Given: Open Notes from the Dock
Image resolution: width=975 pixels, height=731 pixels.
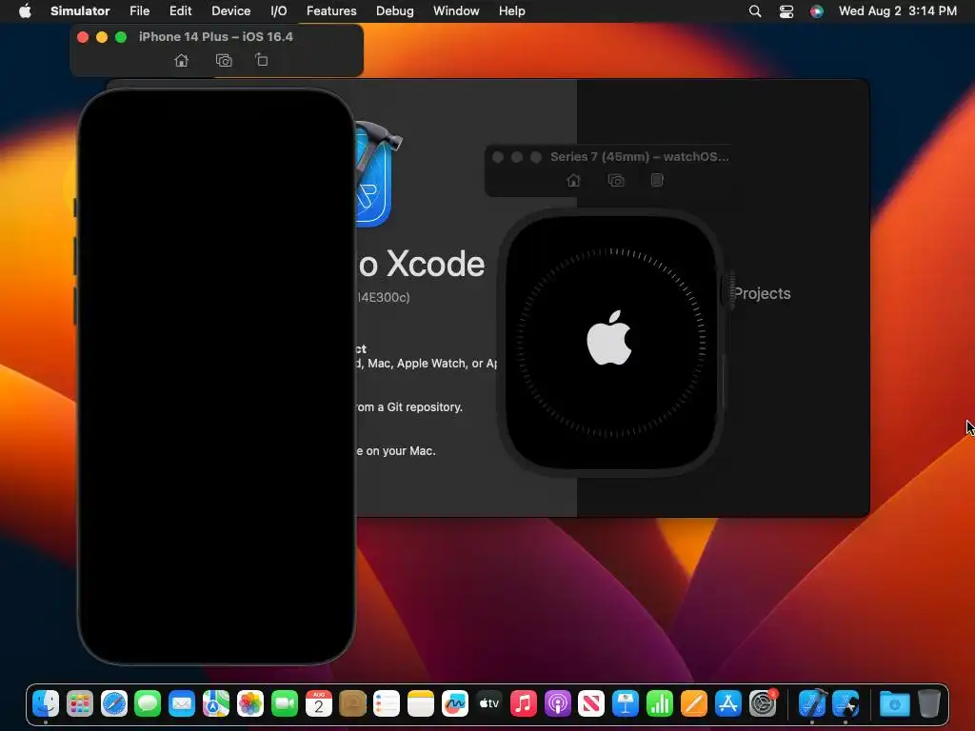Looking at the screenshot, I should tap(420, 703).
